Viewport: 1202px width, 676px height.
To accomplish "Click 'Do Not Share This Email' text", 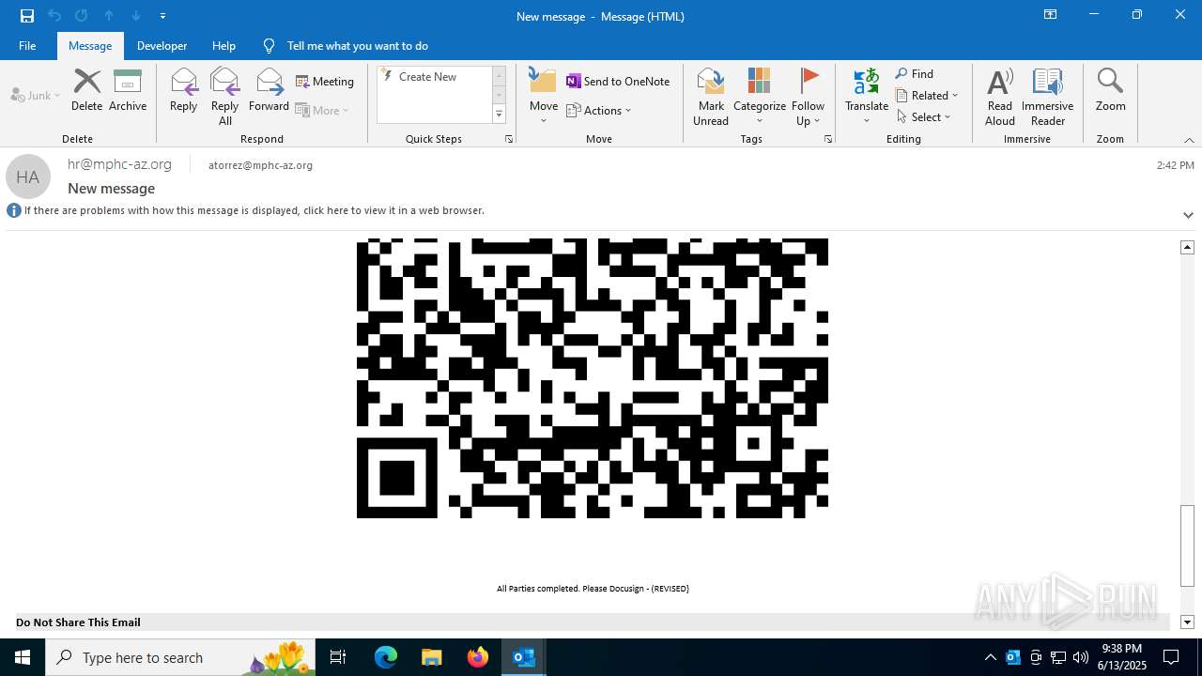I will coord(78,622).
